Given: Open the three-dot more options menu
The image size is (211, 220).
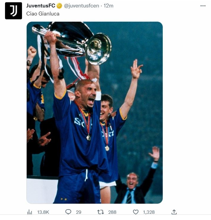Looking at the screenshot, I should (203, 6).
